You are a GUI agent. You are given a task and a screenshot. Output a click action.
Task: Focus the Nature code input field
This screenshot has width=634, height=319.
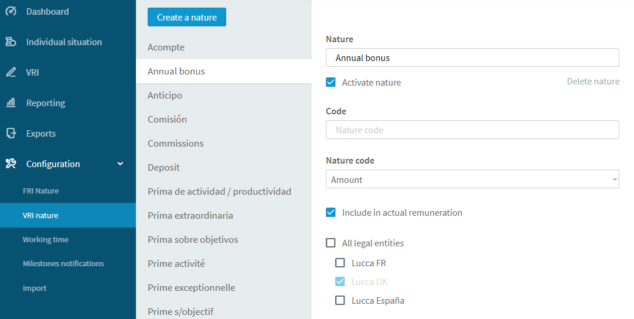pos(472,130)
